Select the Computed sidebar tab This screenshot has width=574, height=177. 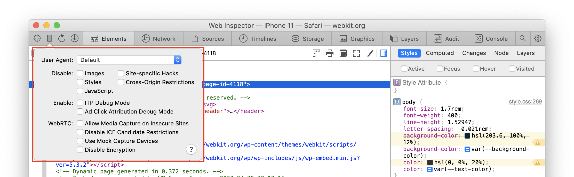pyautogui.click(x=440, y=53)
